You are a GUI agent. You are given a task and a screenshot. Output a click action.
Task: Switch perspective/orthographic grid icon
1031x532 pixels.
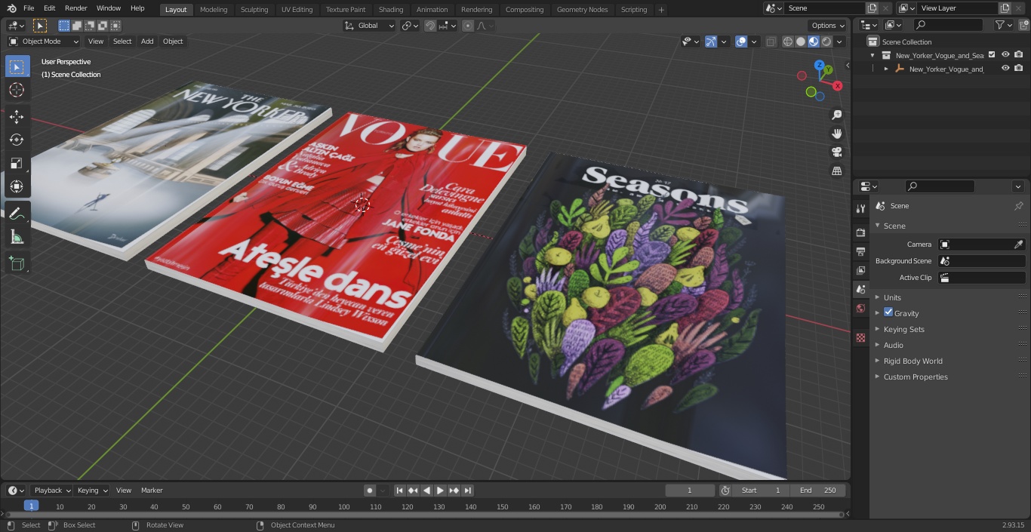pos(836,171)
